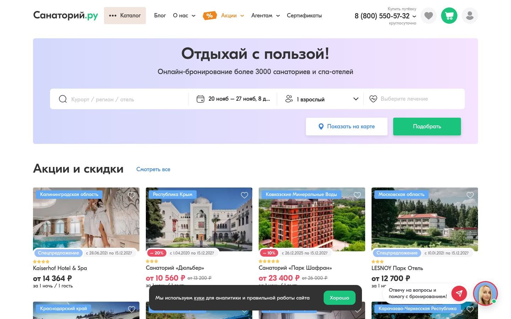The image size is (511, 319).
Task: Expand the phone number dropdown
Action: pyautogui.click(x=414, y=16)
